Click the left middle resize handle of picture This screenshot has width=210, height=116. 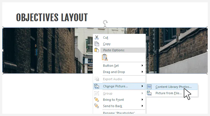coord(3,50)
